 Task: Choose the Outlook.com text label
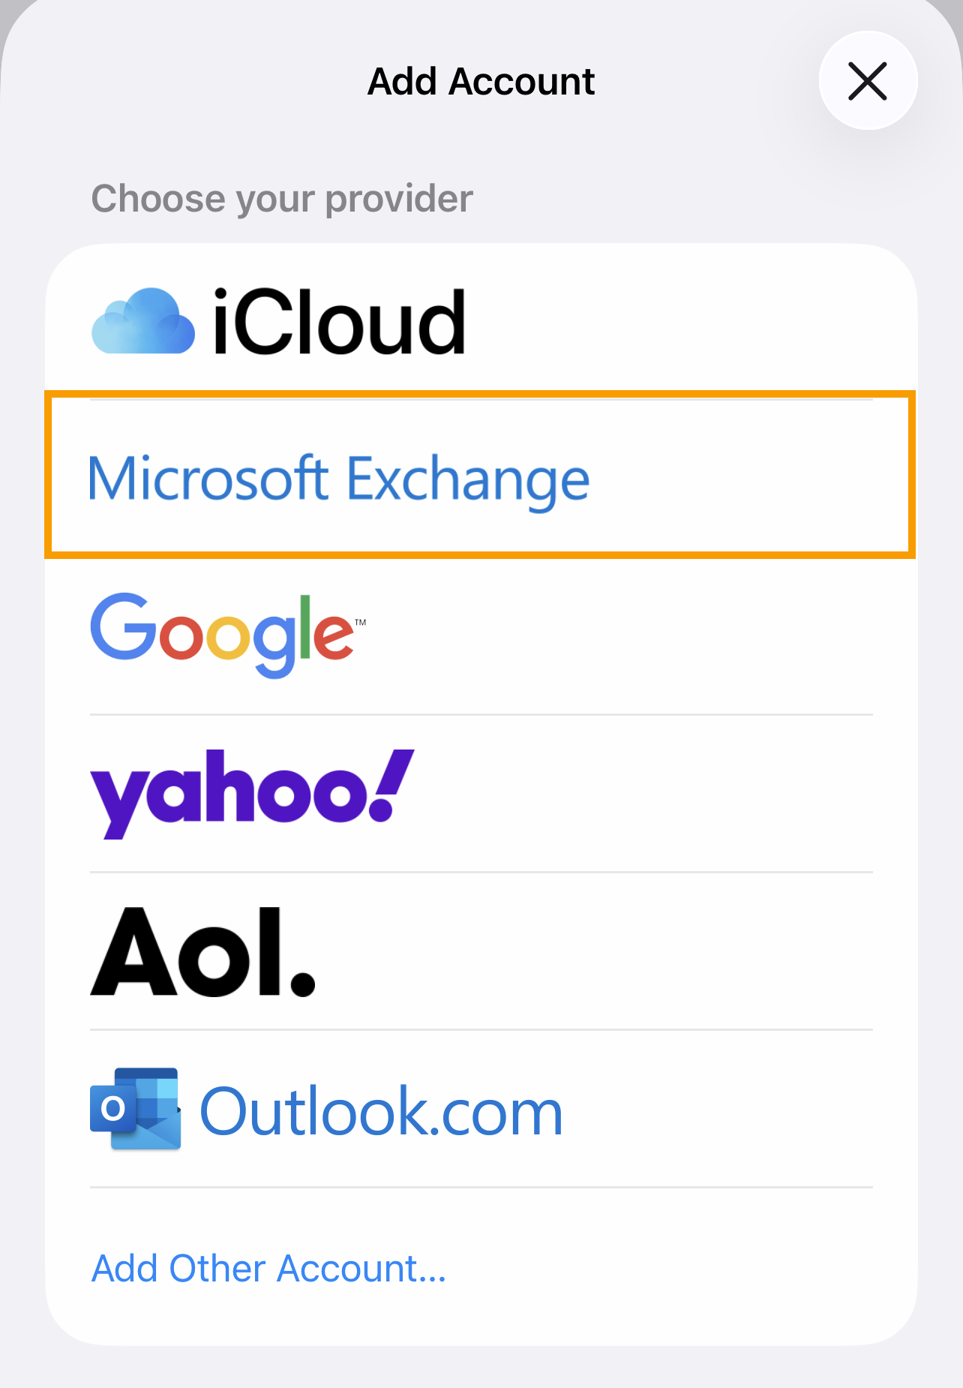pyautogui.click(x=381, y=1112)
